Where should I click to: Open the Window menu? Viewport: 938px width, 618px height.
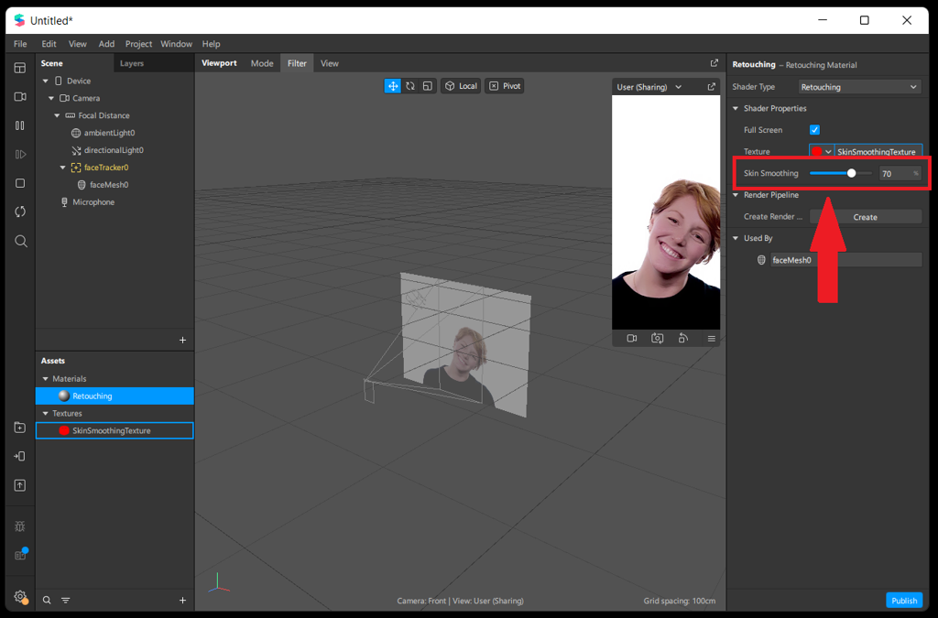[176, 44]
